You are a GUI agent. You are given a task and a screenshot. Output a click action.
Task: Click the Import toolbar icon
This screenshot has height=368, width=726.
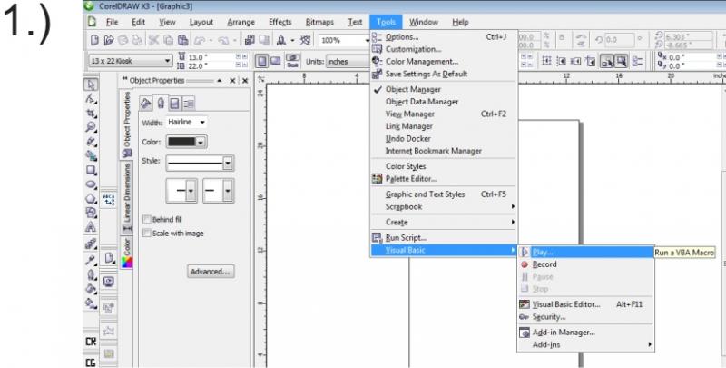pos(250,40)
